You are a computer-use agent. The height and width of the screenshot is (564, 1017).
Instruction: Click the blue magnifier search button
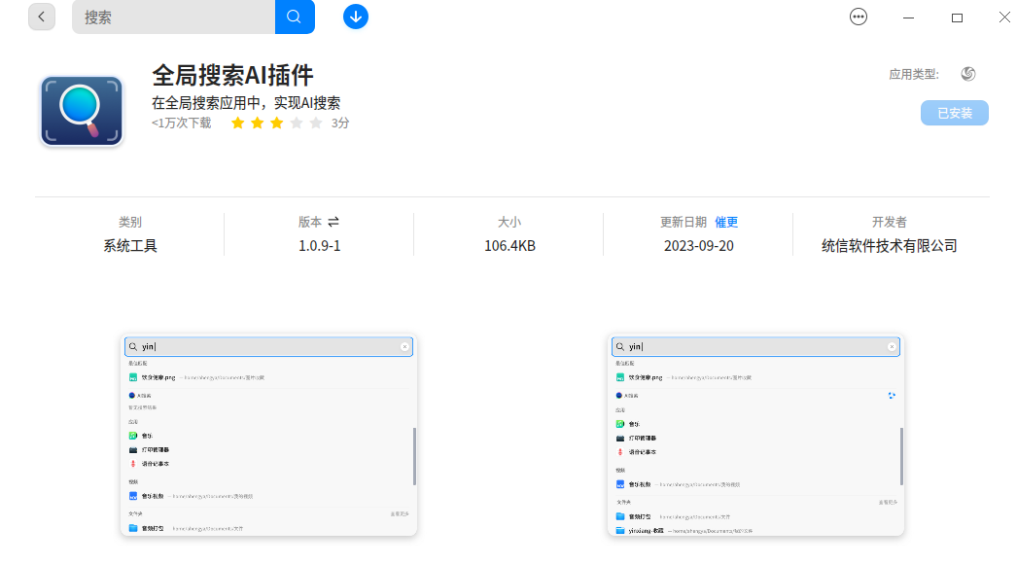coord(295,17)
